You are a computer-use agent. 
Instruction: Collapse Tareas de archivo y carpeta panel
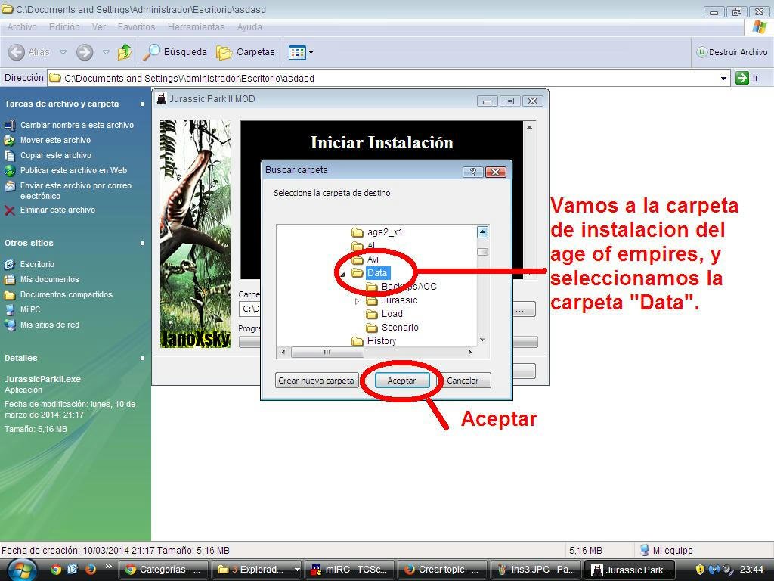pyautogui.click(x=142, y=104)
